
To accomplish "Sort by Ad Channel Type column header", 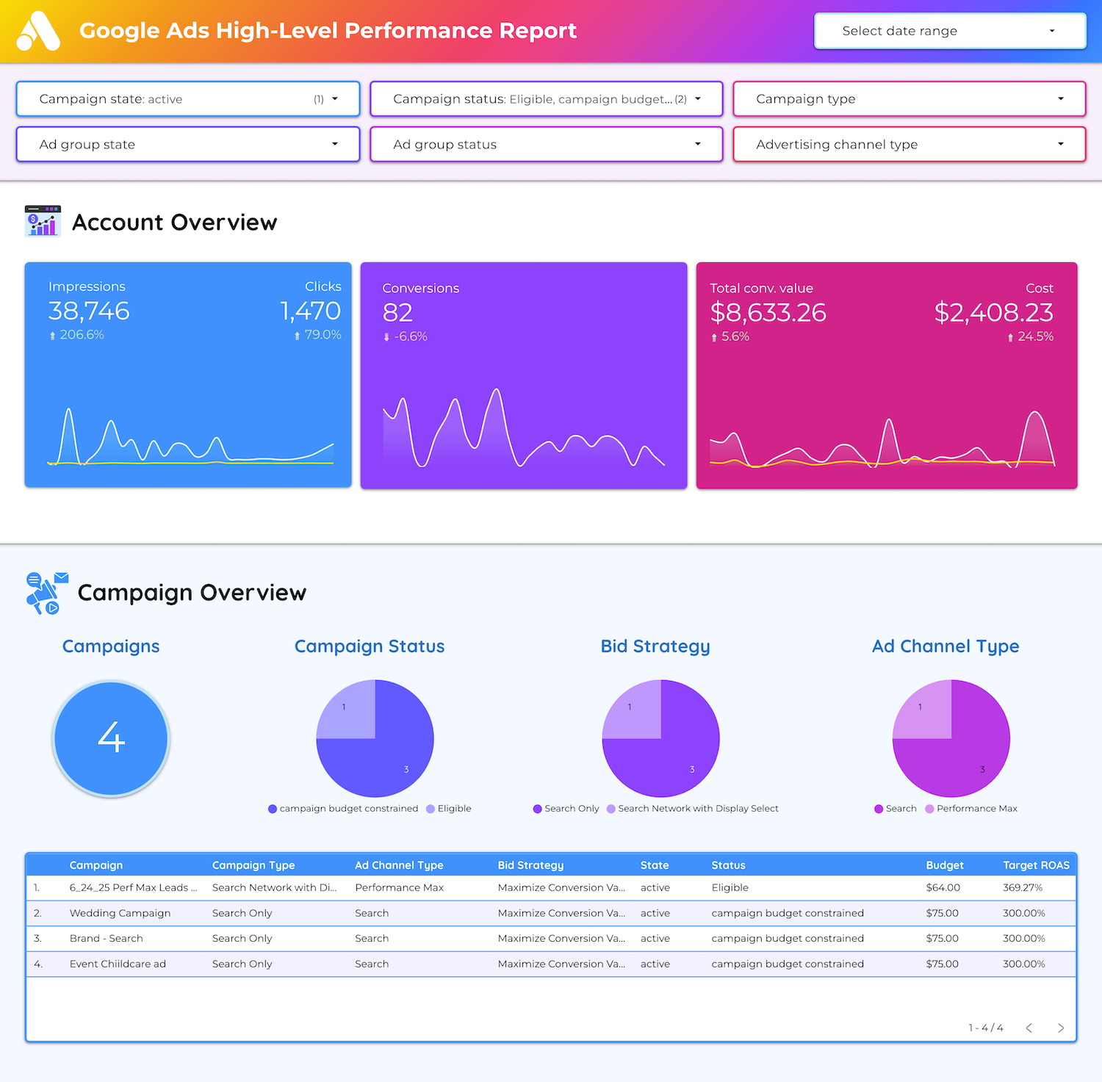I will click(399, 865).
